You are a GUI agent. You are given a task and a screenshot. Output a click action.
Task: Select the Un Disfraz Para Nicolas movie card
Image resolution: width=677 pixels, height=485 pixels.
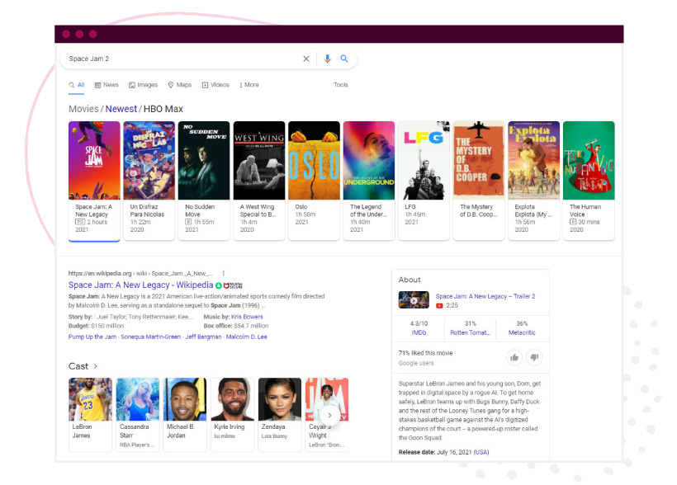149,181
